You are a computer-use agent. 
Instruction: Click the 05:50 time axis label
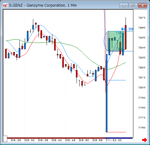[84, 140]
